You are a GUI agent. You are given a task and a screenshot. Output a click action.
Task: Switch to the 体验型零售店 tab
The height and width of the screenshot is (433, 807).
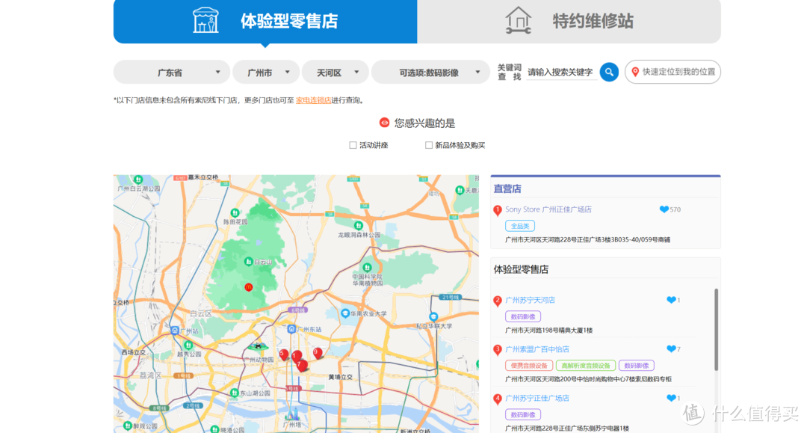[265, 21]
